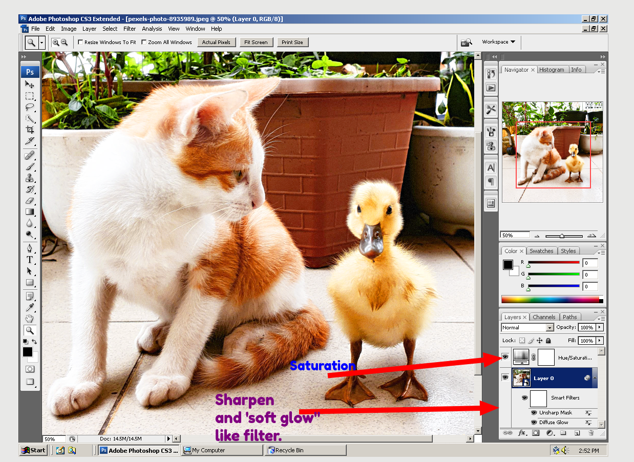Viewport: 634px width, 462px height.
Task: Select the Path Selection tool
Action: pos(30,271)
